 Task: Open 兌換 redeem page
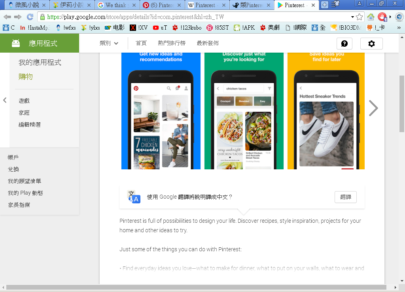tap(13, 169)
